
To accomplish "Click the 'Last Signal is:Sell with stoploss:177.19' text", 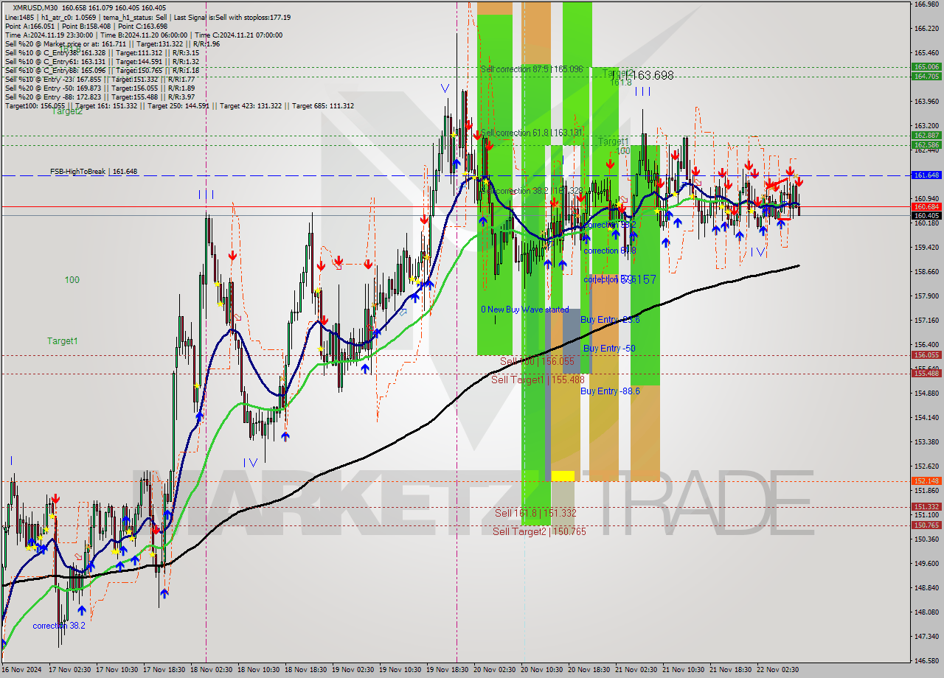I will click(231, 17).
